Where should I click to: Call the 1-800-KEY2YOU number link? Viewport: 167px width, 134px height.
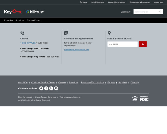[x=28, y=43]
